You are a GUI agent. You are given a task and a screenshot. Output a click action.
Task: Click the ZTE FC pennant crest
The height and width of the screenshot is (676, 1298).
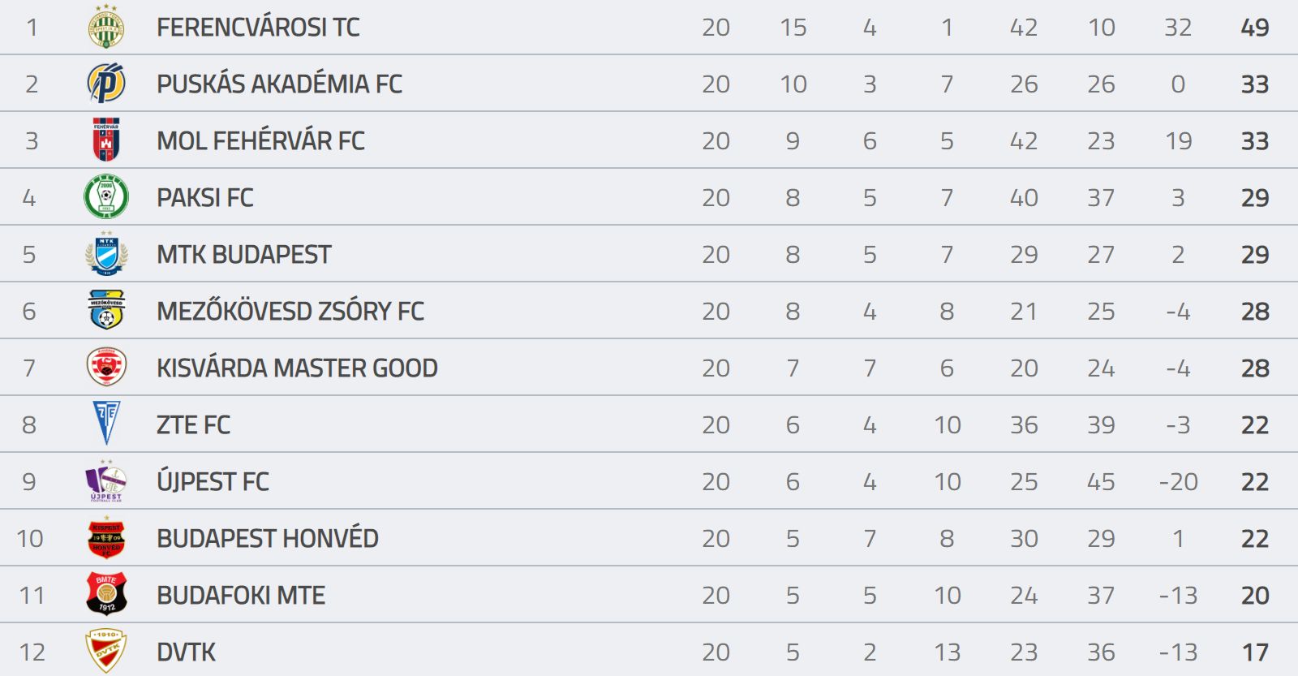pos(106,424)
